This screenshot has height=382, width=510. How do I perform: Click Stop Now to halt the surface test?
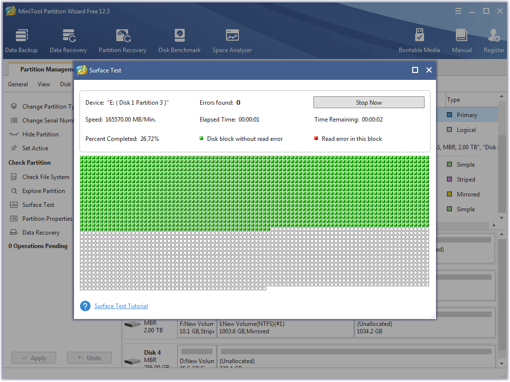click(369, 102)
